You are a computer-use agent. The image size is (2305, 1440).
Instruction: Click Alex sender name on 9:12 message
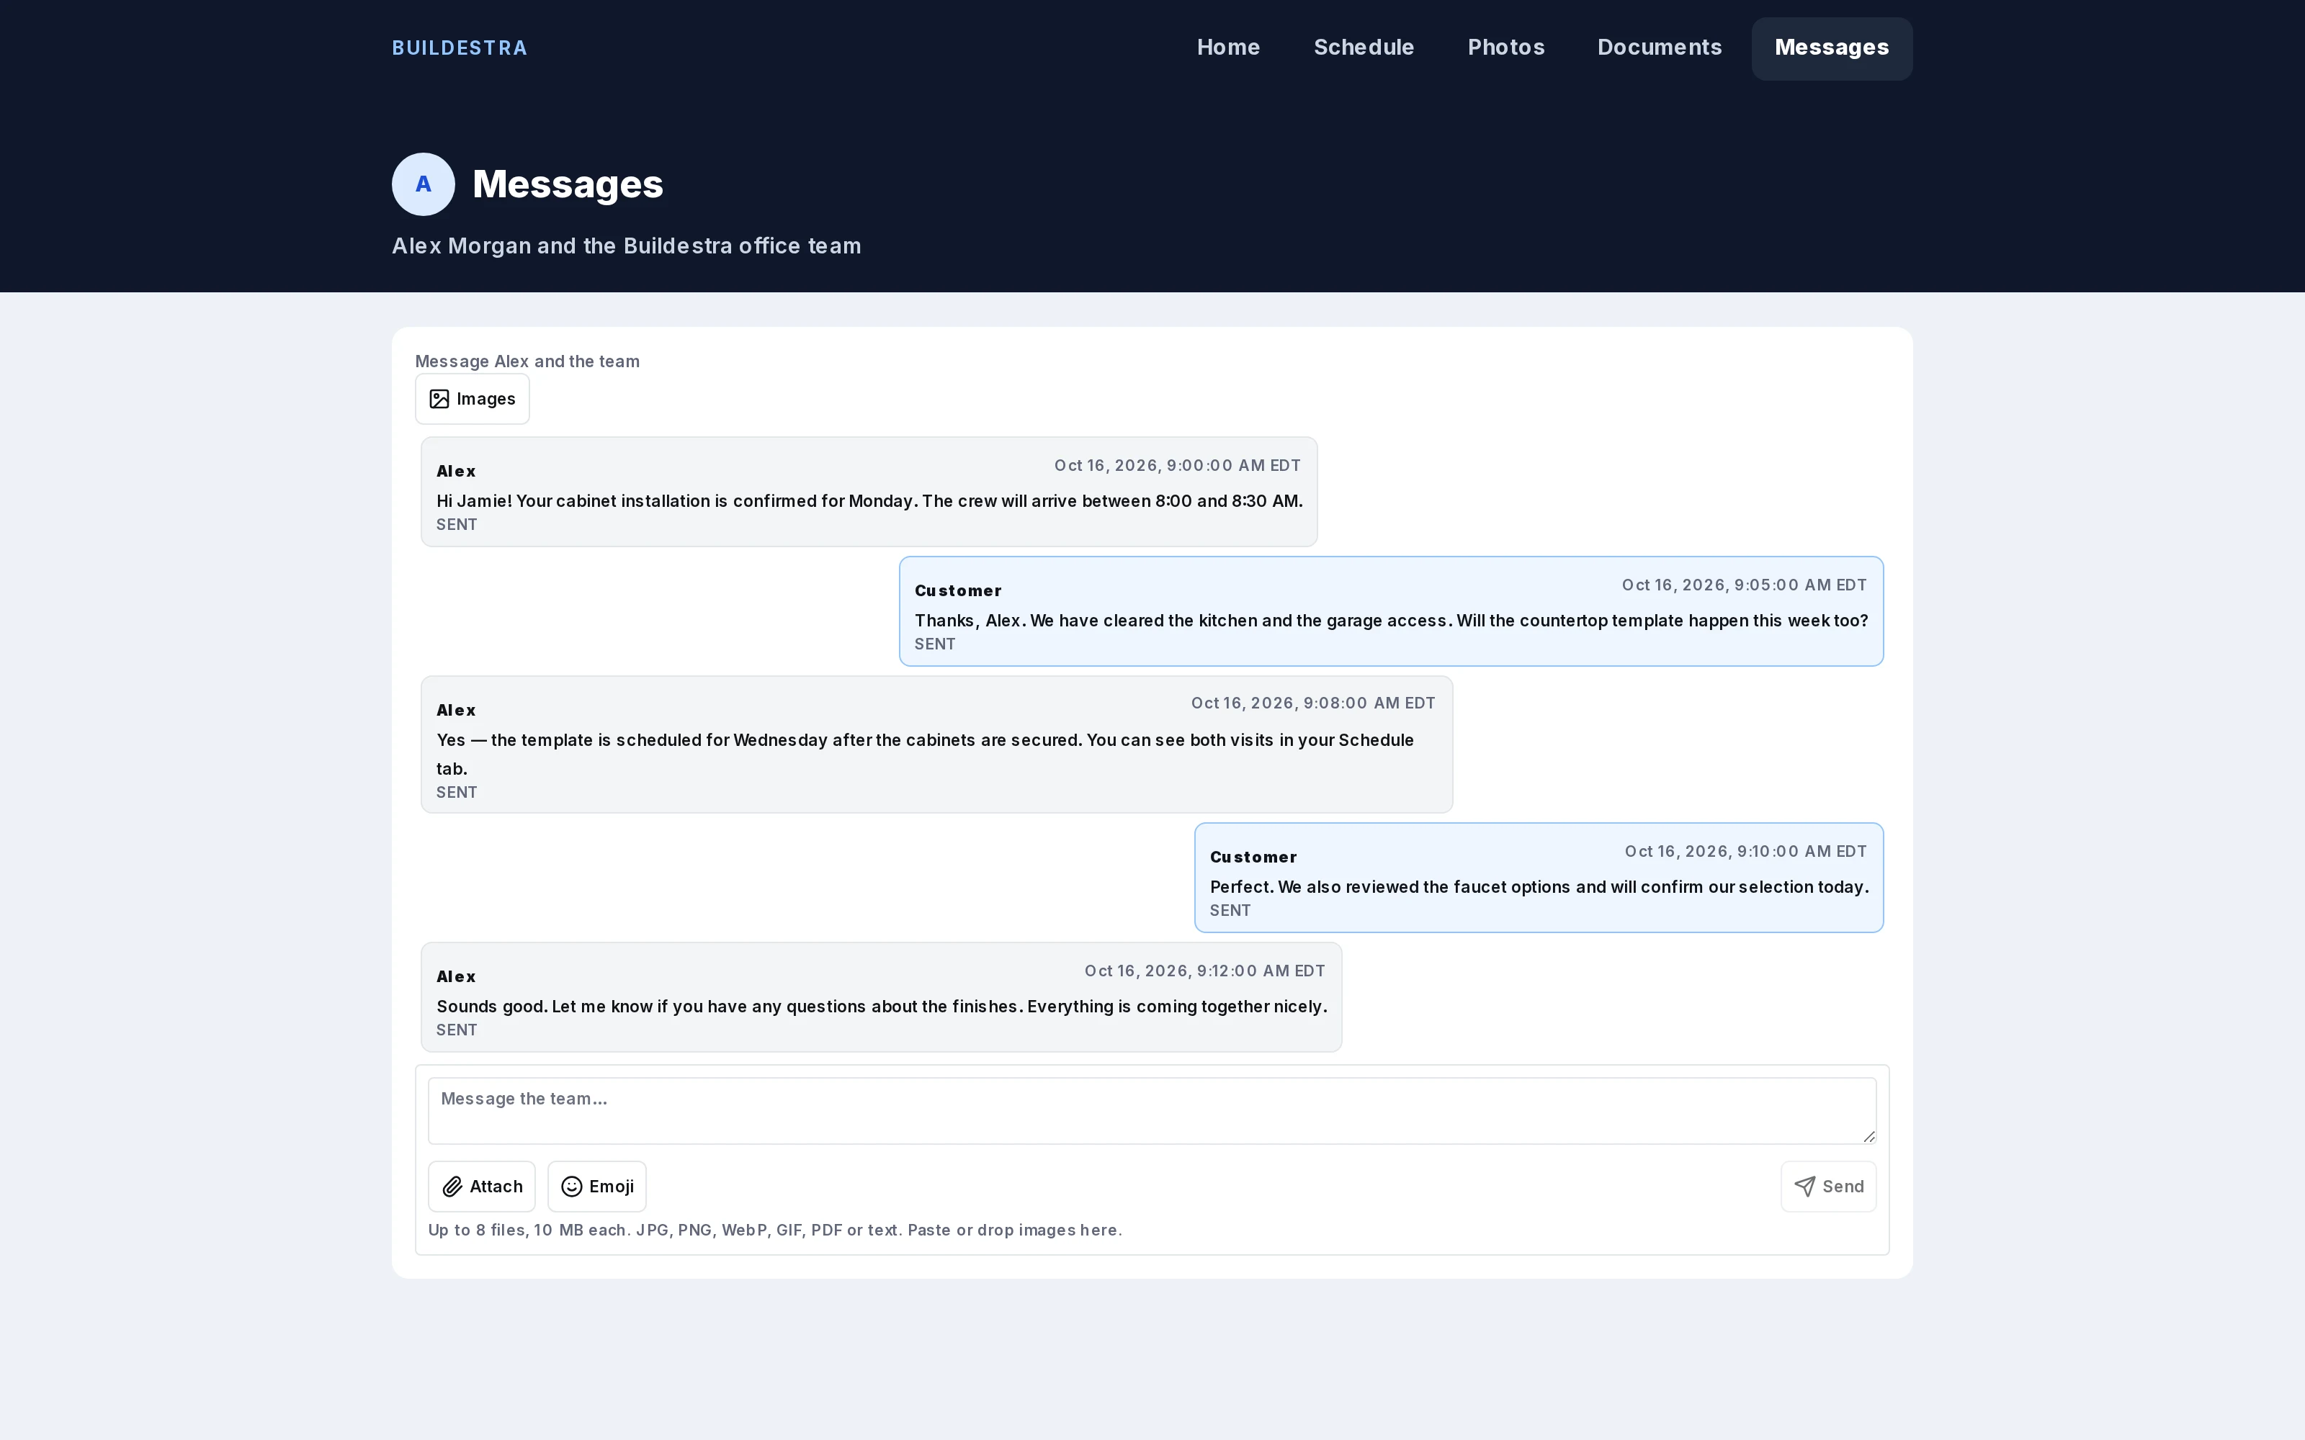455,976
